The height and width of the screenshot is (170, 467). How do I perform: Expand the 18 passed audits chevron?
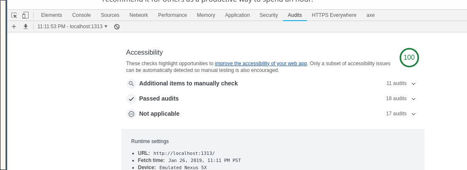click(x=414, y=99)
